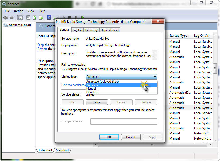Click the description text about storage event notification
220x161 pixels.
[x=119, y=54]
